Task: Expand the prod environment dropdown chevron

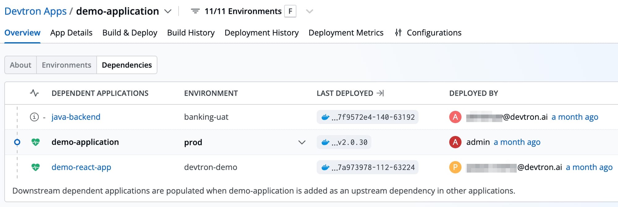Action: (302, 142)
